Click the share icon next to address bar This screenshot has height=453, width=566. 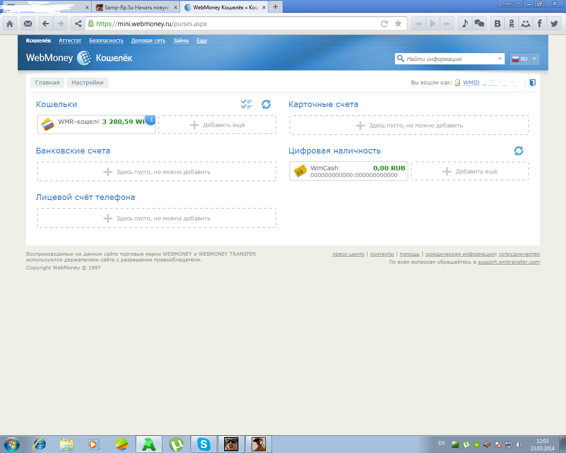point(78,24)
